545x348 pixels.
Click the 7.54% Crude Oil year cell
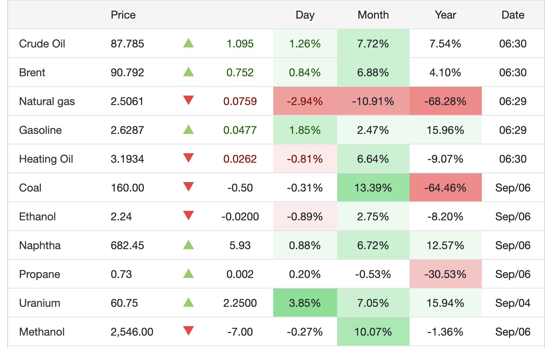click(x=446, y=44)
